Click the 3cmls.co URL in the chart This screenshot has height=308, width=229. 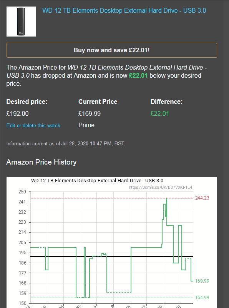(x=161, y=187)
